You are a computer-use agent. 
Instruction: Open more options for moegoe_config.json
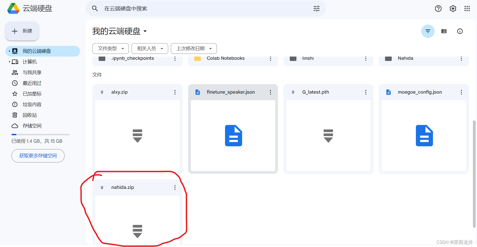pos(461,92)
